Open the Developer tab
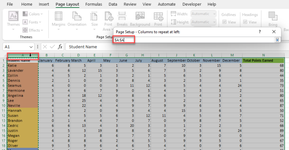Screen dimensions: 289x150 tap(192, 4)
